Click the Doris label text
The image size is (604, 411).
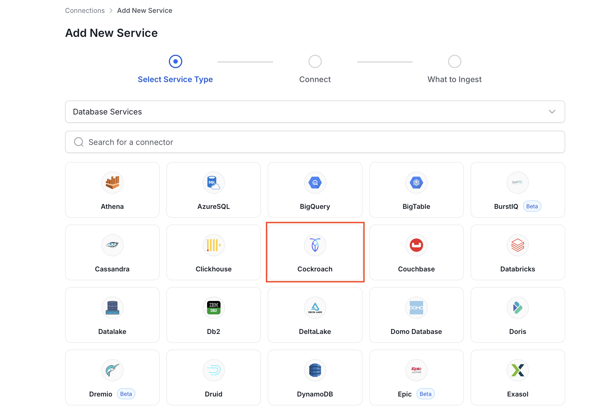[518, 332]
